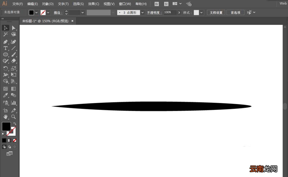This screenshot has height=177, width=288.
Task: Select the Gradient tool
Action: coord(14,89)
